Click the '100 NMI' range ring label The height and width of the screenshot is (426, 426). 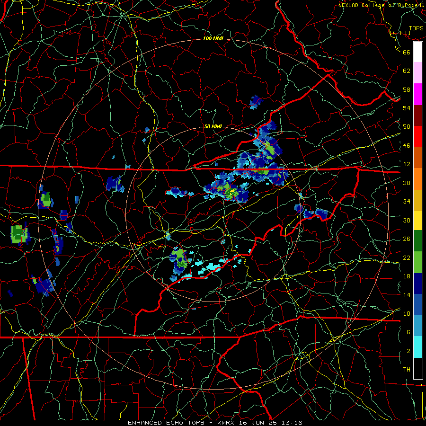213,38
